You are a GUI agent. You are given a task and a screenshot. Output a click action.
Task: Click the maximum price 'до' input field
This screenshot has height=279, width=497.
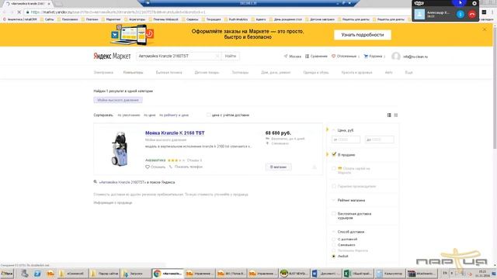380,139
